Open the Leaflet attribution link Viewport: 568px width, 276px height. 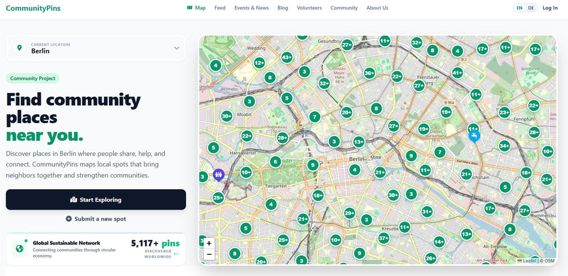[x=529, y=261]
